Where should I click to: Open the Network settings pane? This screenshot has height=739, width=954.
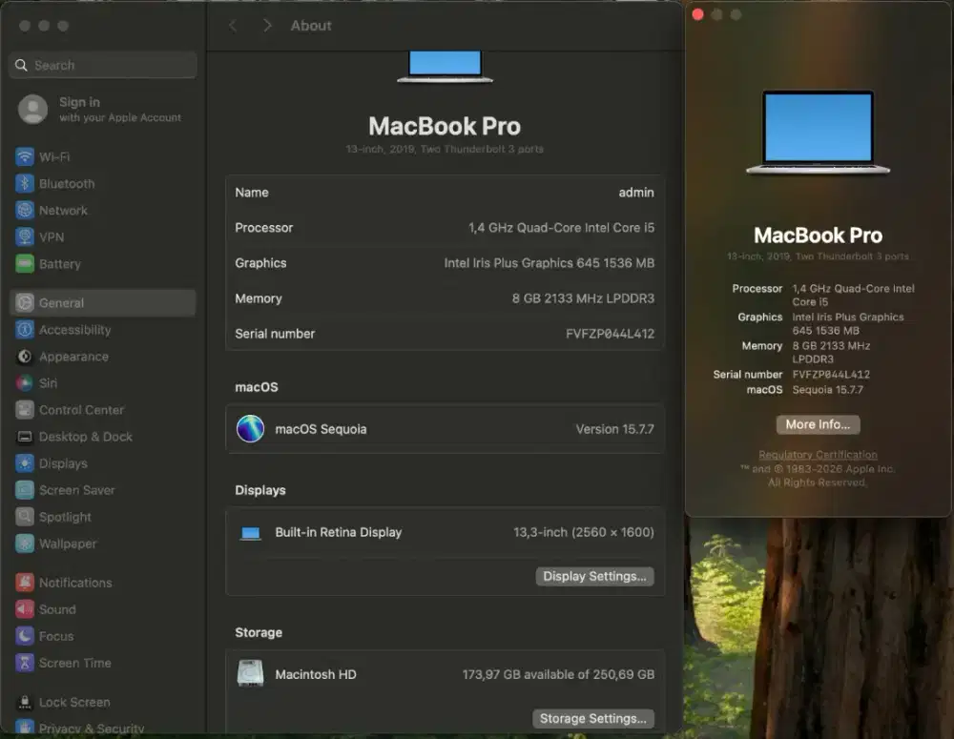coord(102,210)
